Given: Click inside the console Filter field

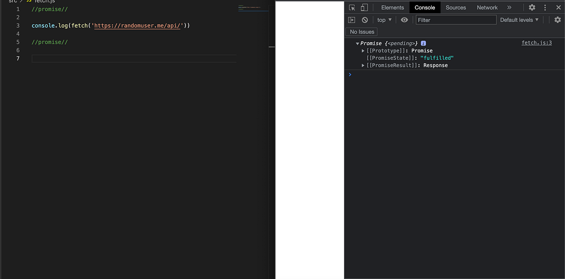Looking at the screenshot, I should point(456,20).
